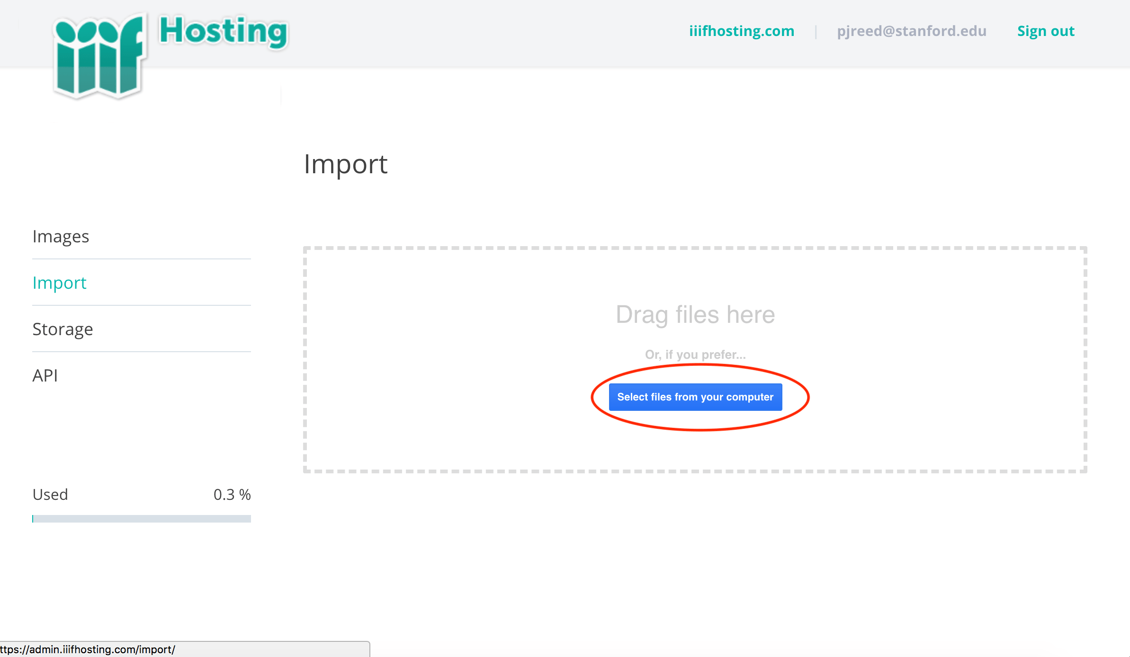Click the Images sidebar menu item
This screenshot has height=657, width=1130.
click(x=61, y=235)
